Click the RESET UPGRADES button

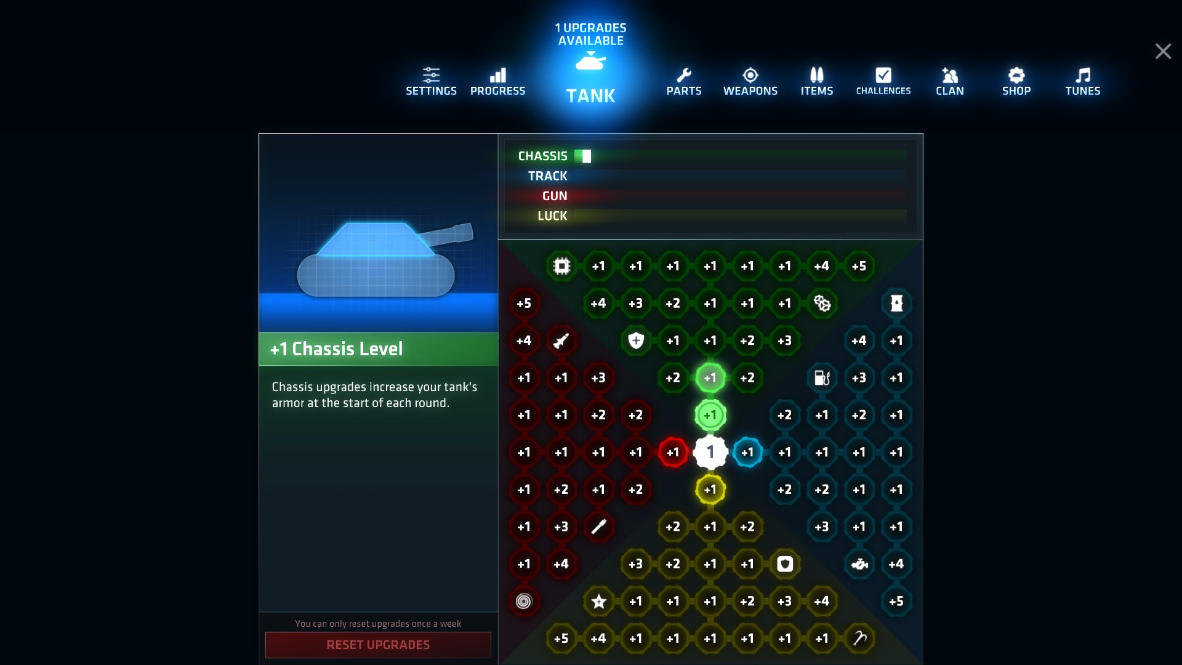pos(377,644)
